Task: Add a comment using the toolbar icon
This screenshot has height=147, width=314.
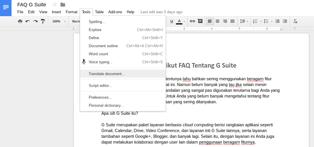Action: coord(200,21)
